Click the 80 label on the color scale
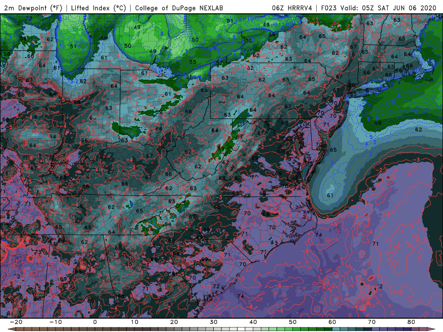This screenshot has width=443, height=332. (x=411, y=322)
